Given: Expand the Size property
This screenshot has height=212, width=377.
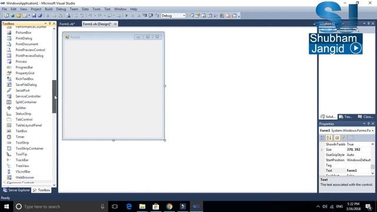Looking at the screenshot, I should tap(322, 150).
